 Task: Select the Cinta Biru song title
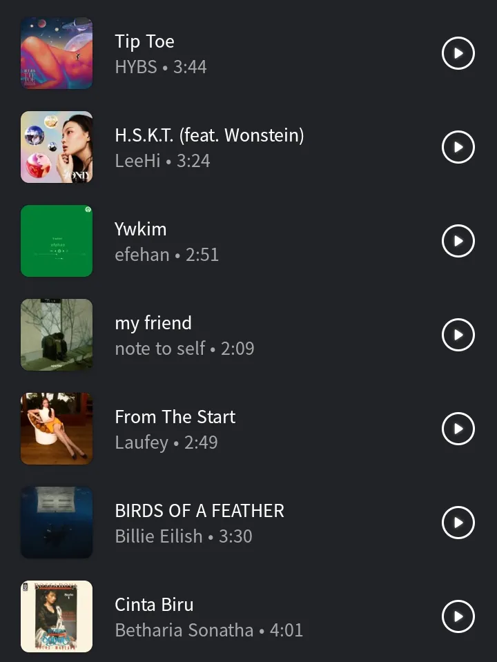pos(154,605)
